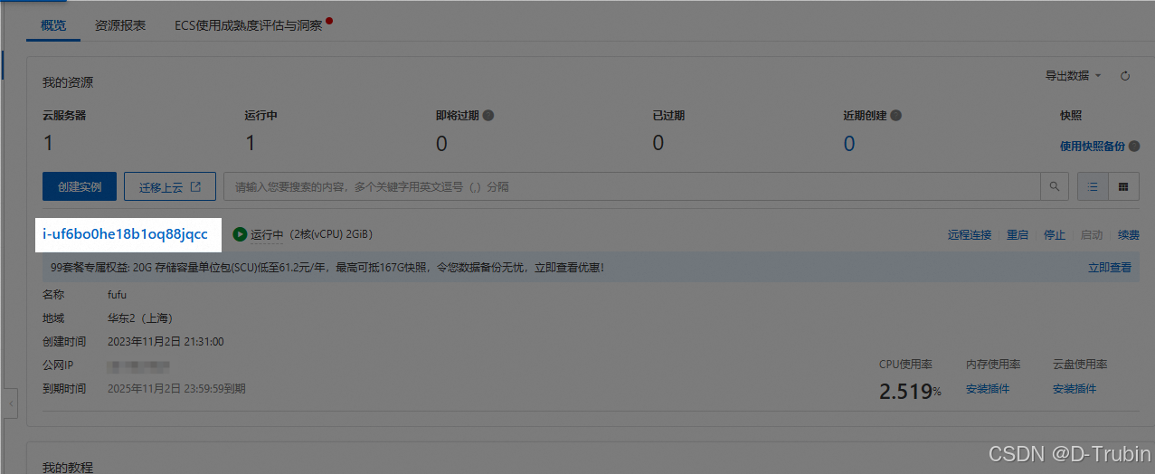Viewport: 1155px width, 474px height.
Task: Click the 我的教程 section heading
Action: tap(68, 467)
